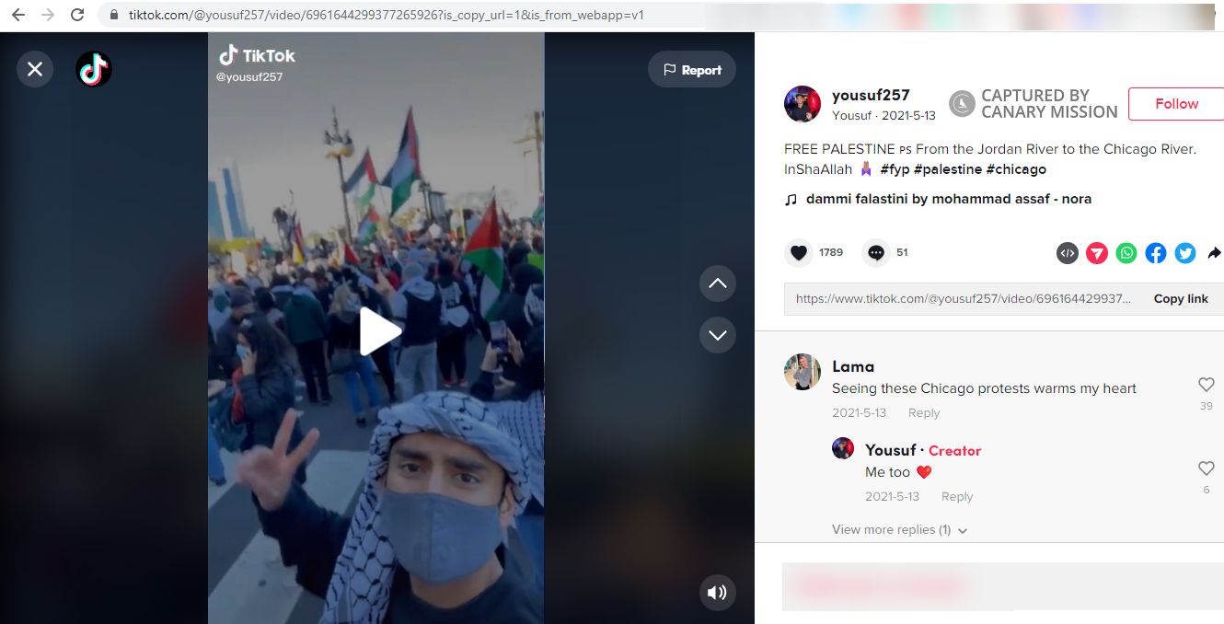Play the video with the play button
This screenshot has height=624, width=1224.
(379, 331)
